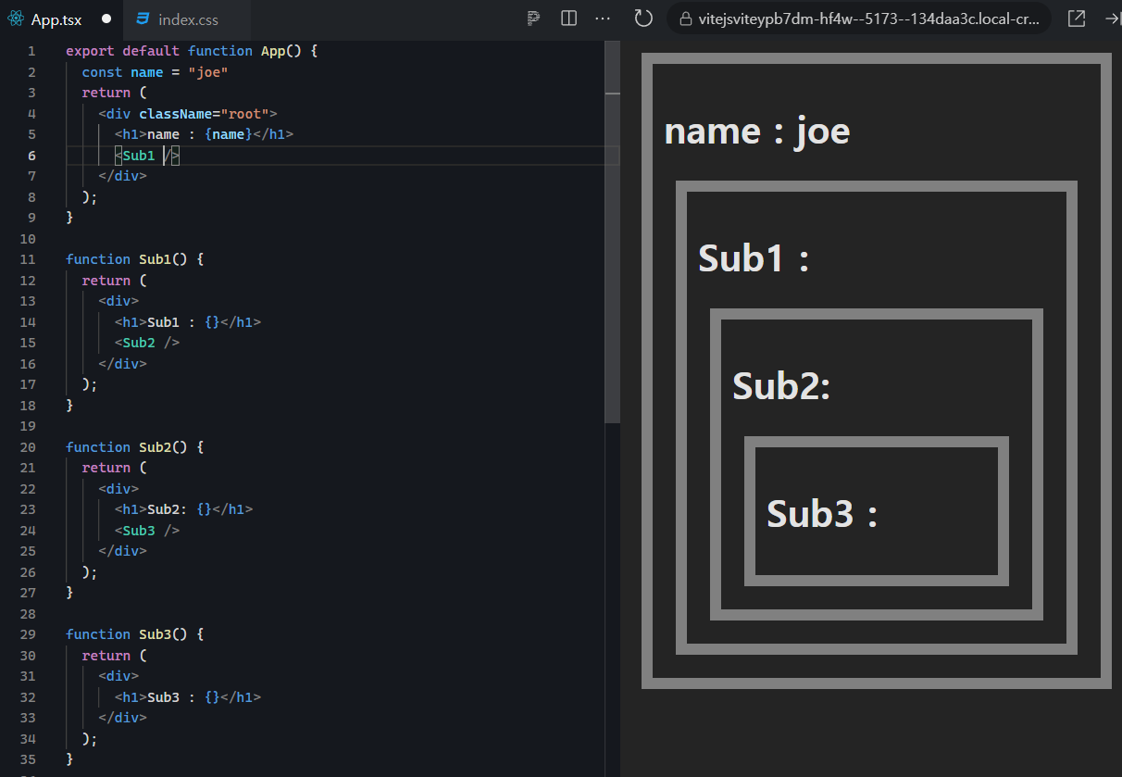Click "export default function App() {" code line

tap(192, 51)
